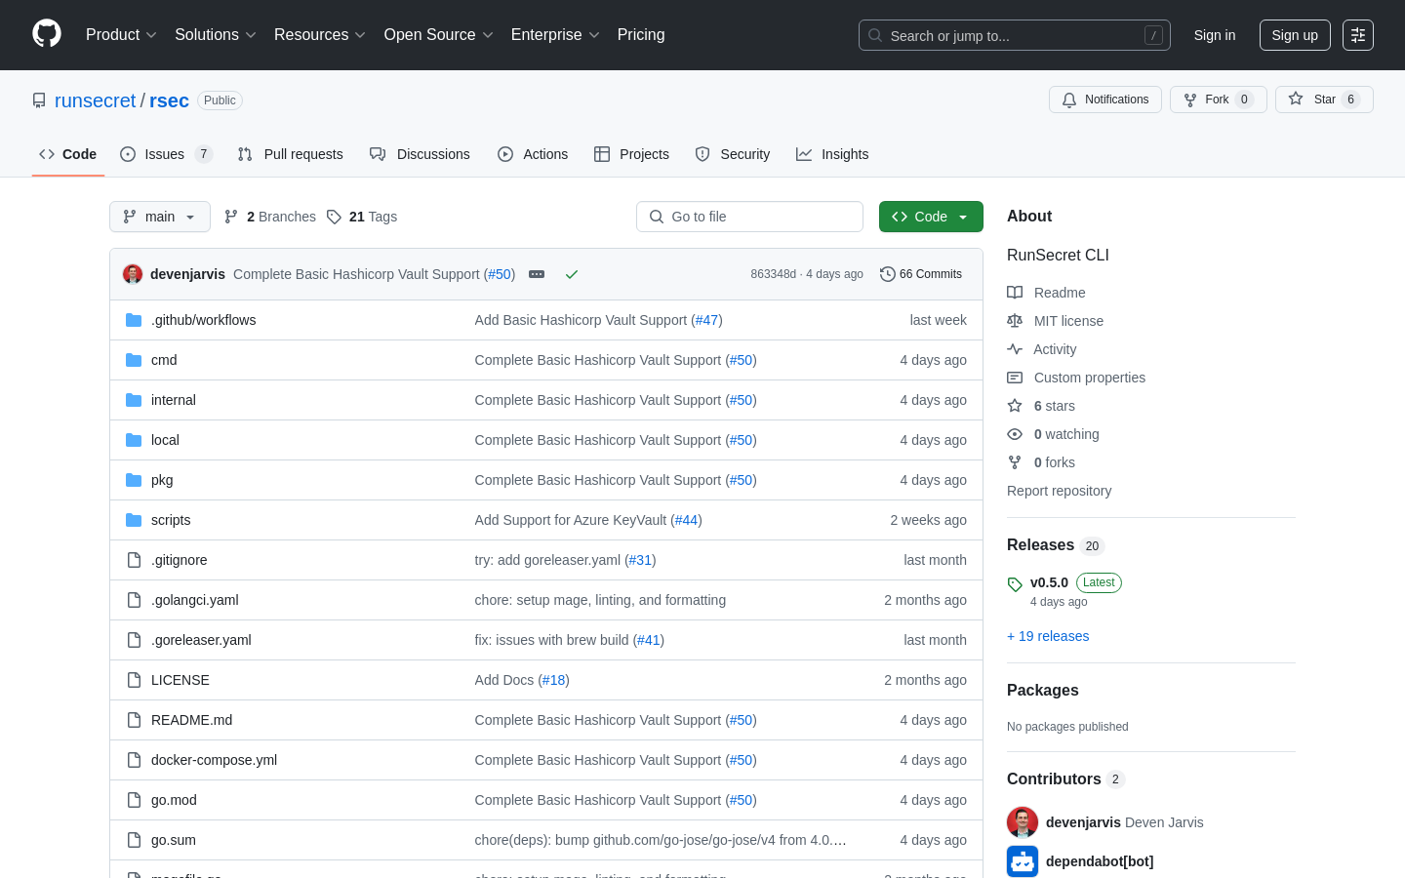Open the README.md file
The height and width of the screenshot is (878, 1405).
click(x=191, y=720)
